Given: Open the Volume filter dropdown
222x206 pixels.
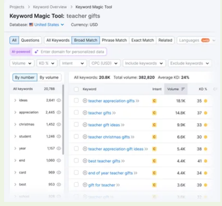Looking at the screenshot, I should click(22, 63).
